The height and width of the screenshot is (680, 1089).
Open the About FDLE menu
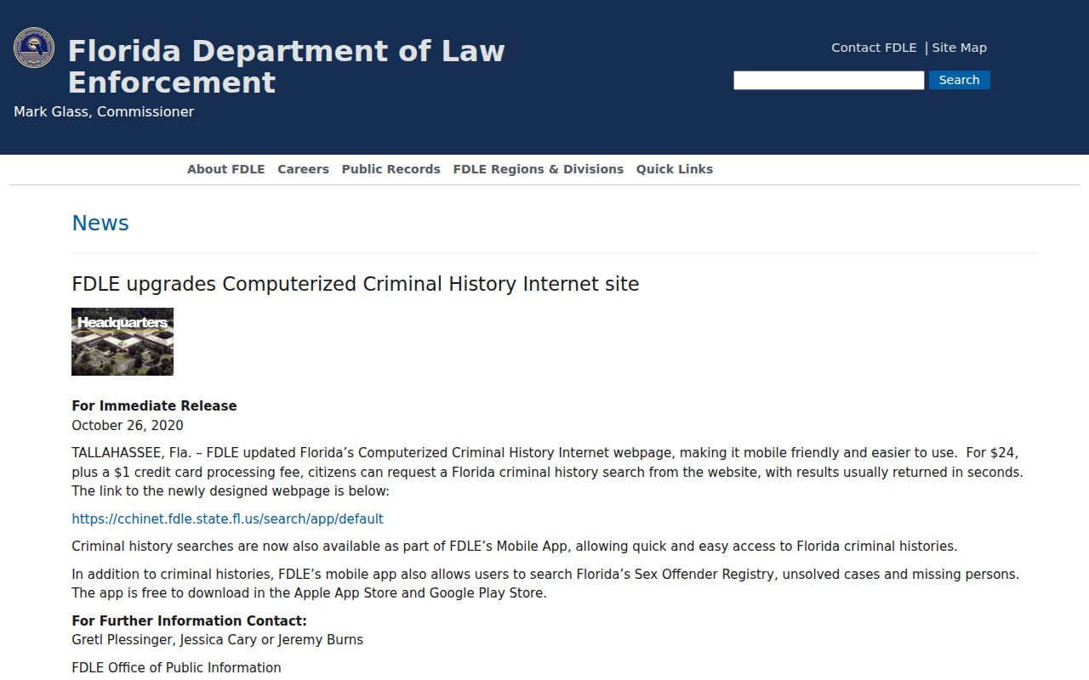pyautogui.click(x=226, y=169)
